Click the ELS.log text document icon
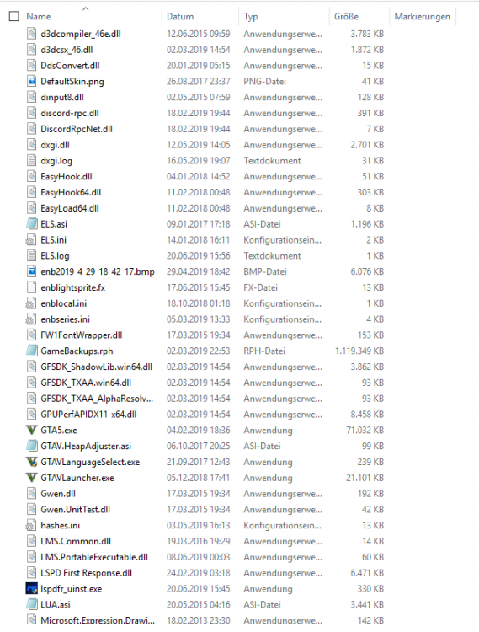The image size is (479, 632). [x=31, y=255]
